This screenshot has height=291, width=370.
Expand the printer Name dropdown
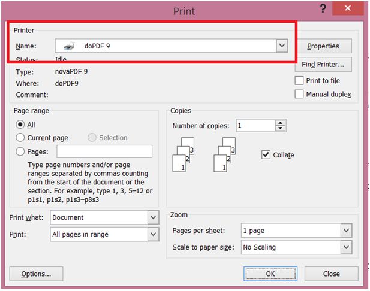[281, 46]
